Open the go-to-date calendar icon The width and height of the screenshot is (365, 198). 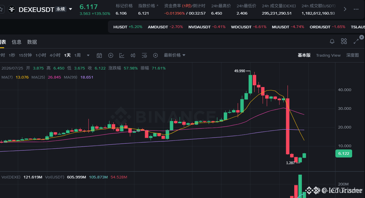tap(99, 55)
